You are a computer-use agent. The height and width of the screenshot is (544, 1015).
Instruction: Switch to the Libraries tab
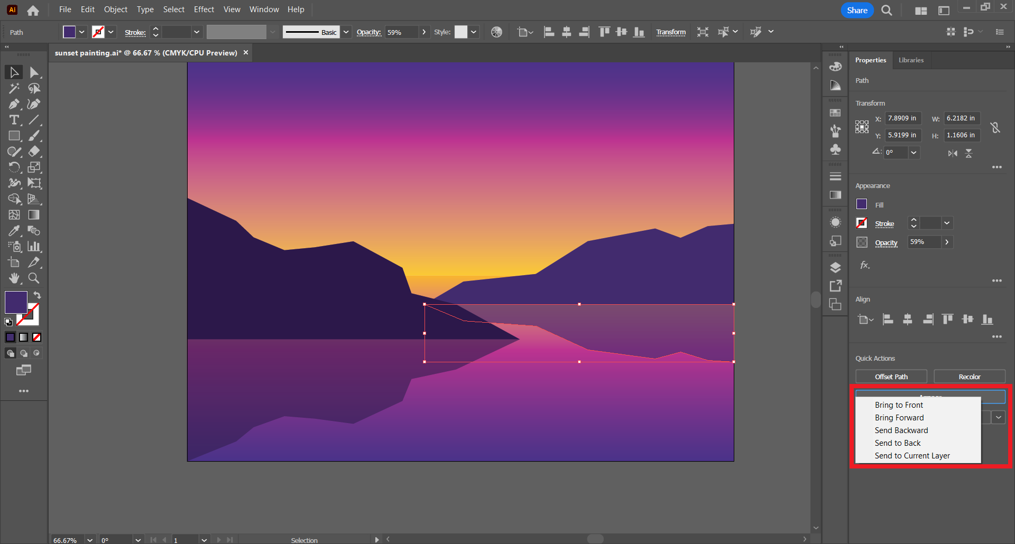pyautogui.click(x=911, y=60)
